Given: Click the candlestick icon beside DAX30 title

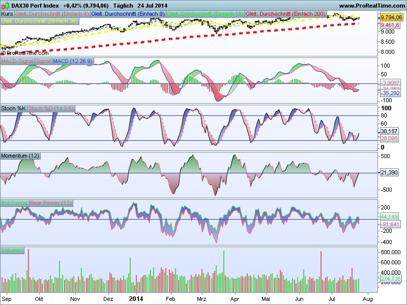Looking at the screenshot, I should (x=5, y=6).
